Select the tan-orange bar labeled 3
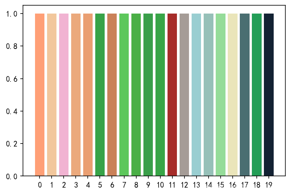This screenshot has height=194, width=291. [x=76, y=95]
